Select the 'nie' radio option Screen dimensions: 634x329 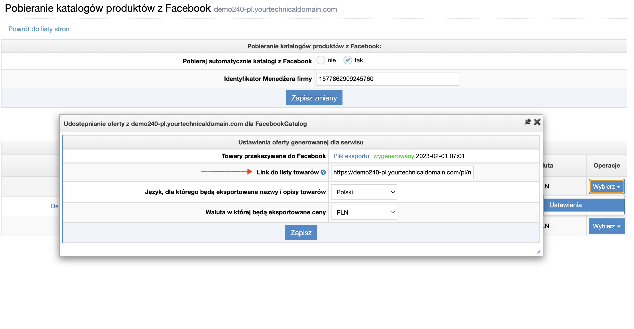pos(321,60)
